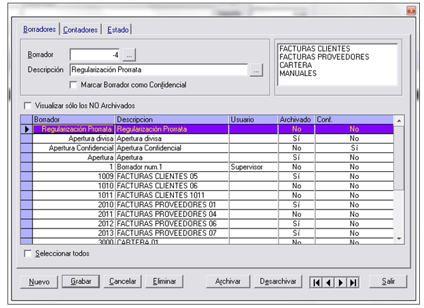
Task: Select the FACTURAS CLIENTES 06 row
Action: [x=213, y=186]
